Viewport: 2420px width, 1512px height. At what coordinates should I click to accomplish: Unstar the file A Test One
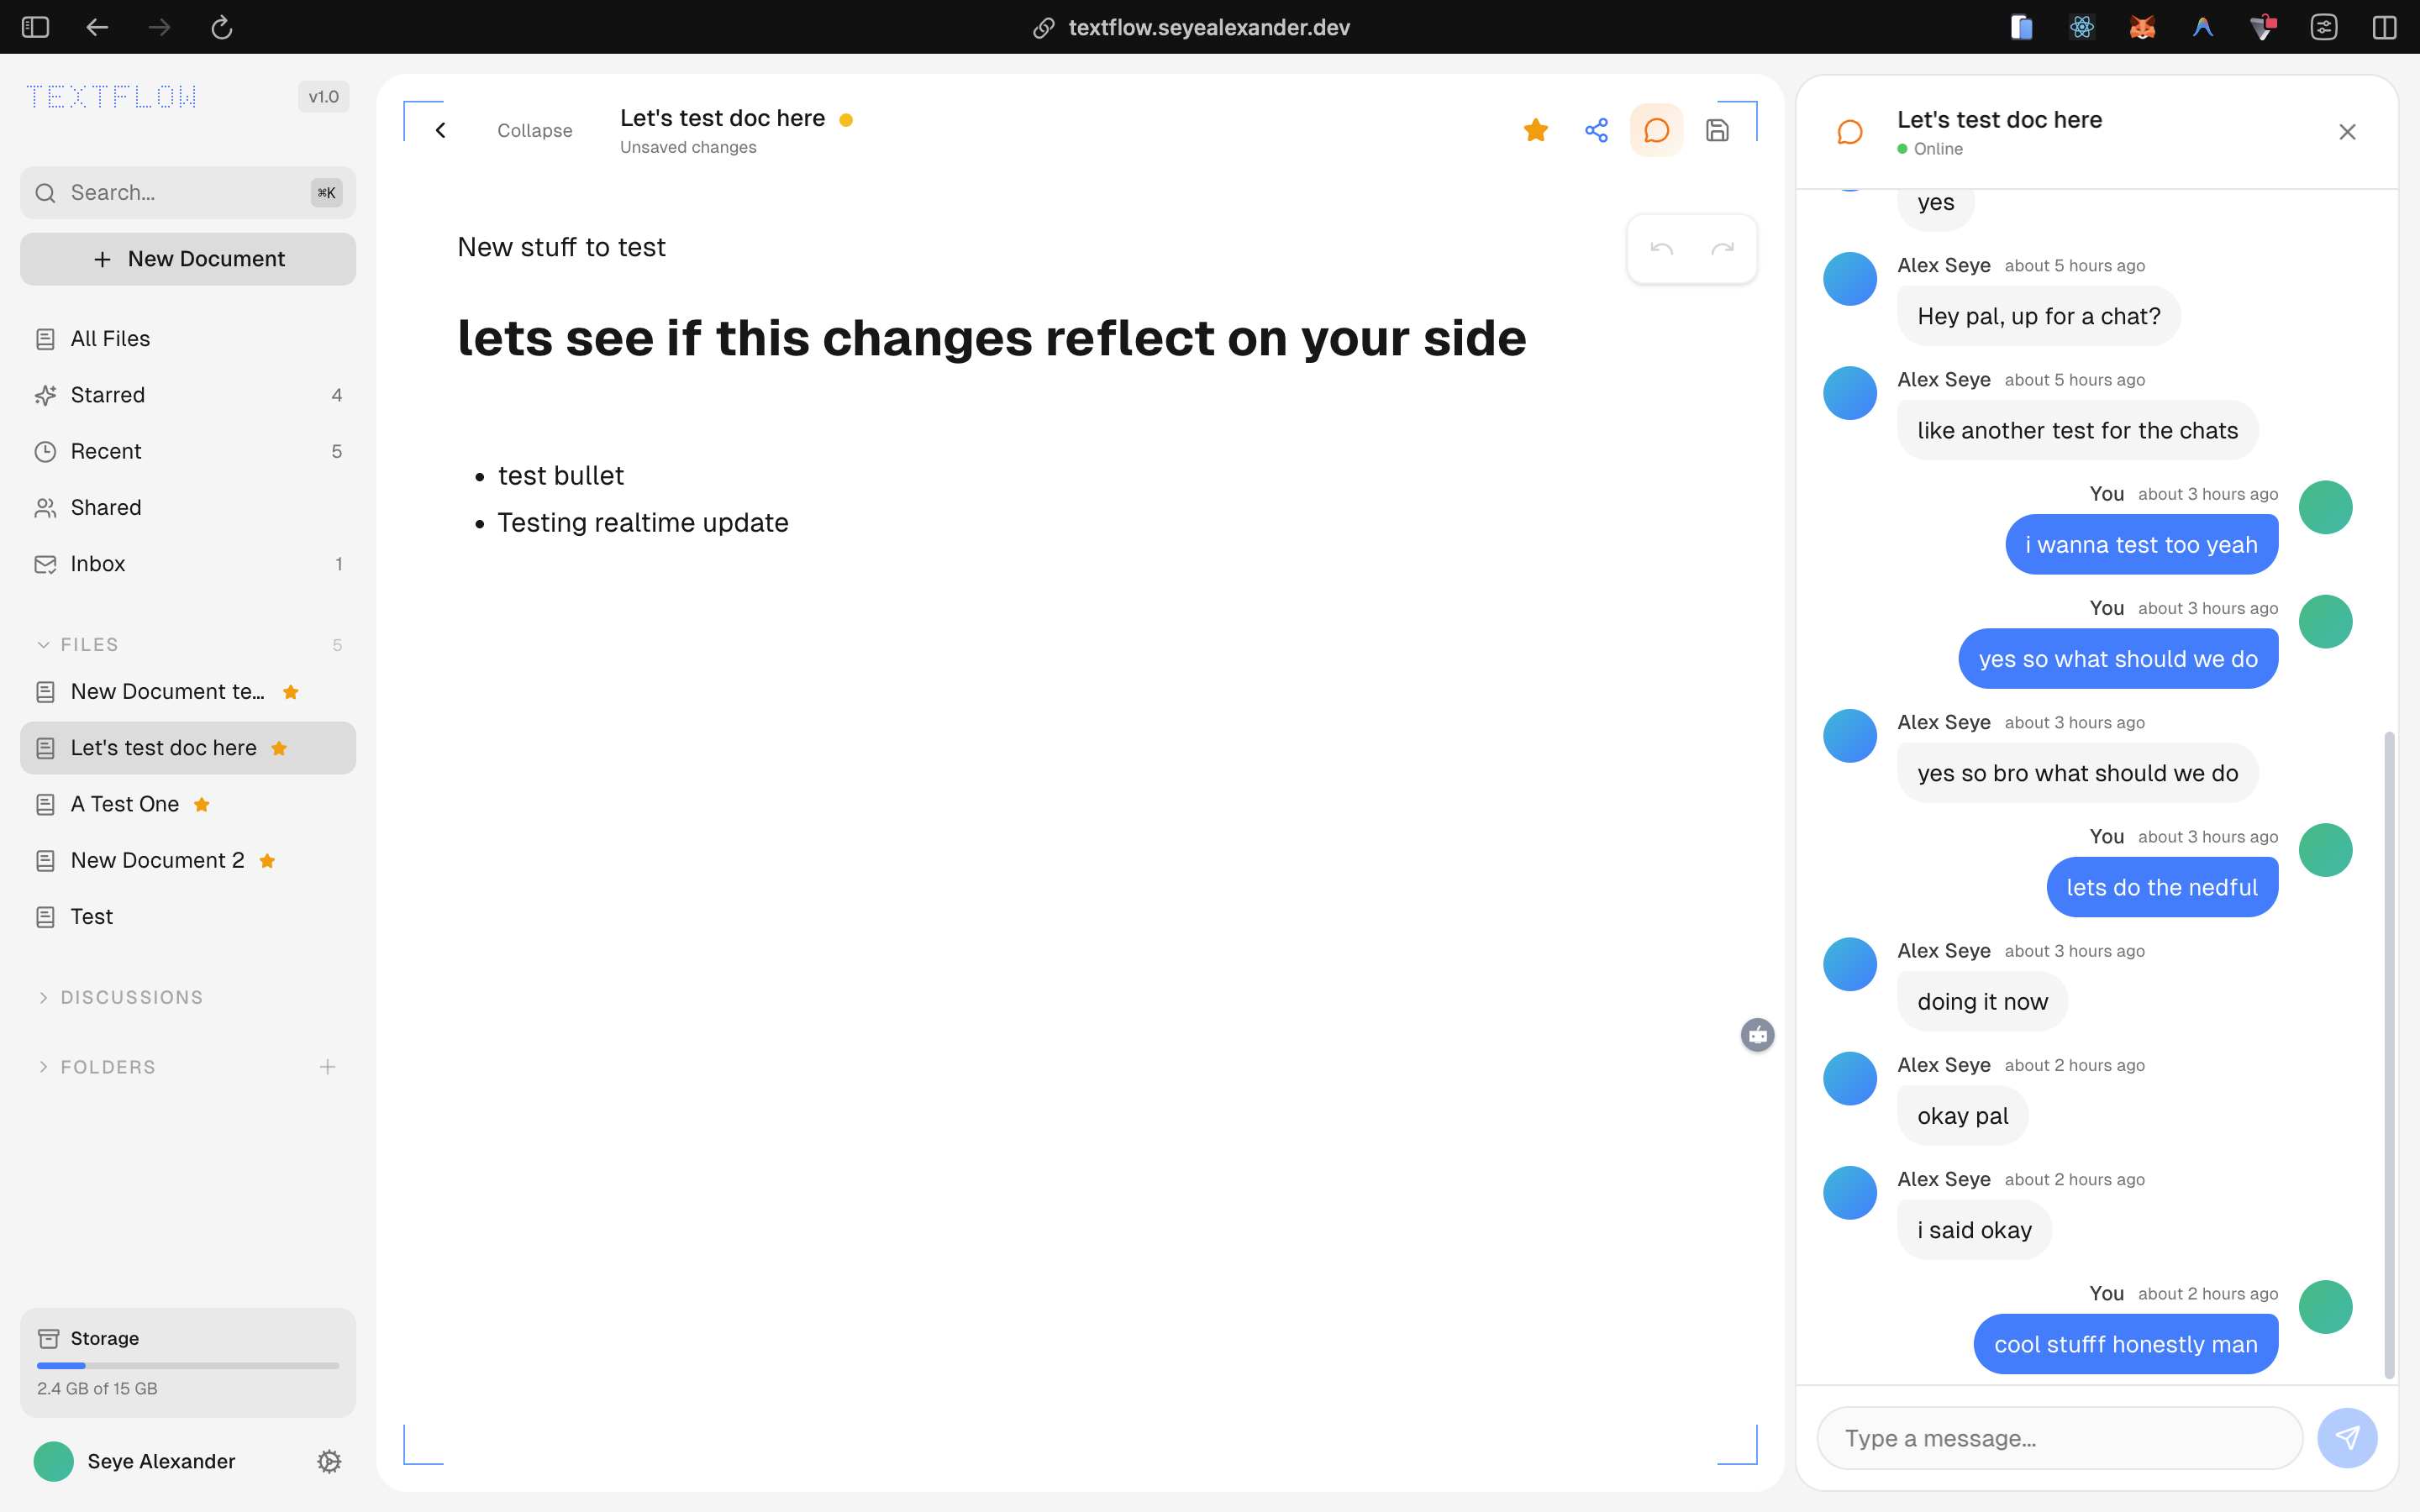click(202, 803)
